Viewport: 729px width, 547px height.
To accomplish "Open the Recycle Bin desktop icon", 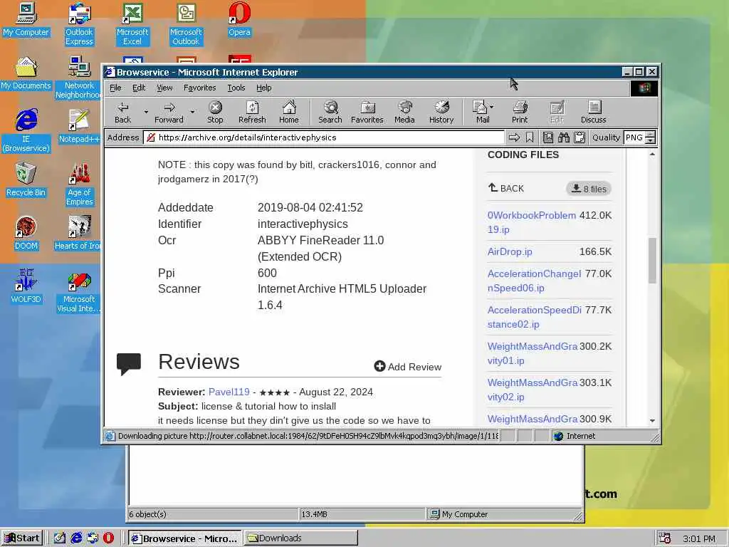I will pyautogui.click(x=26, y=179).
